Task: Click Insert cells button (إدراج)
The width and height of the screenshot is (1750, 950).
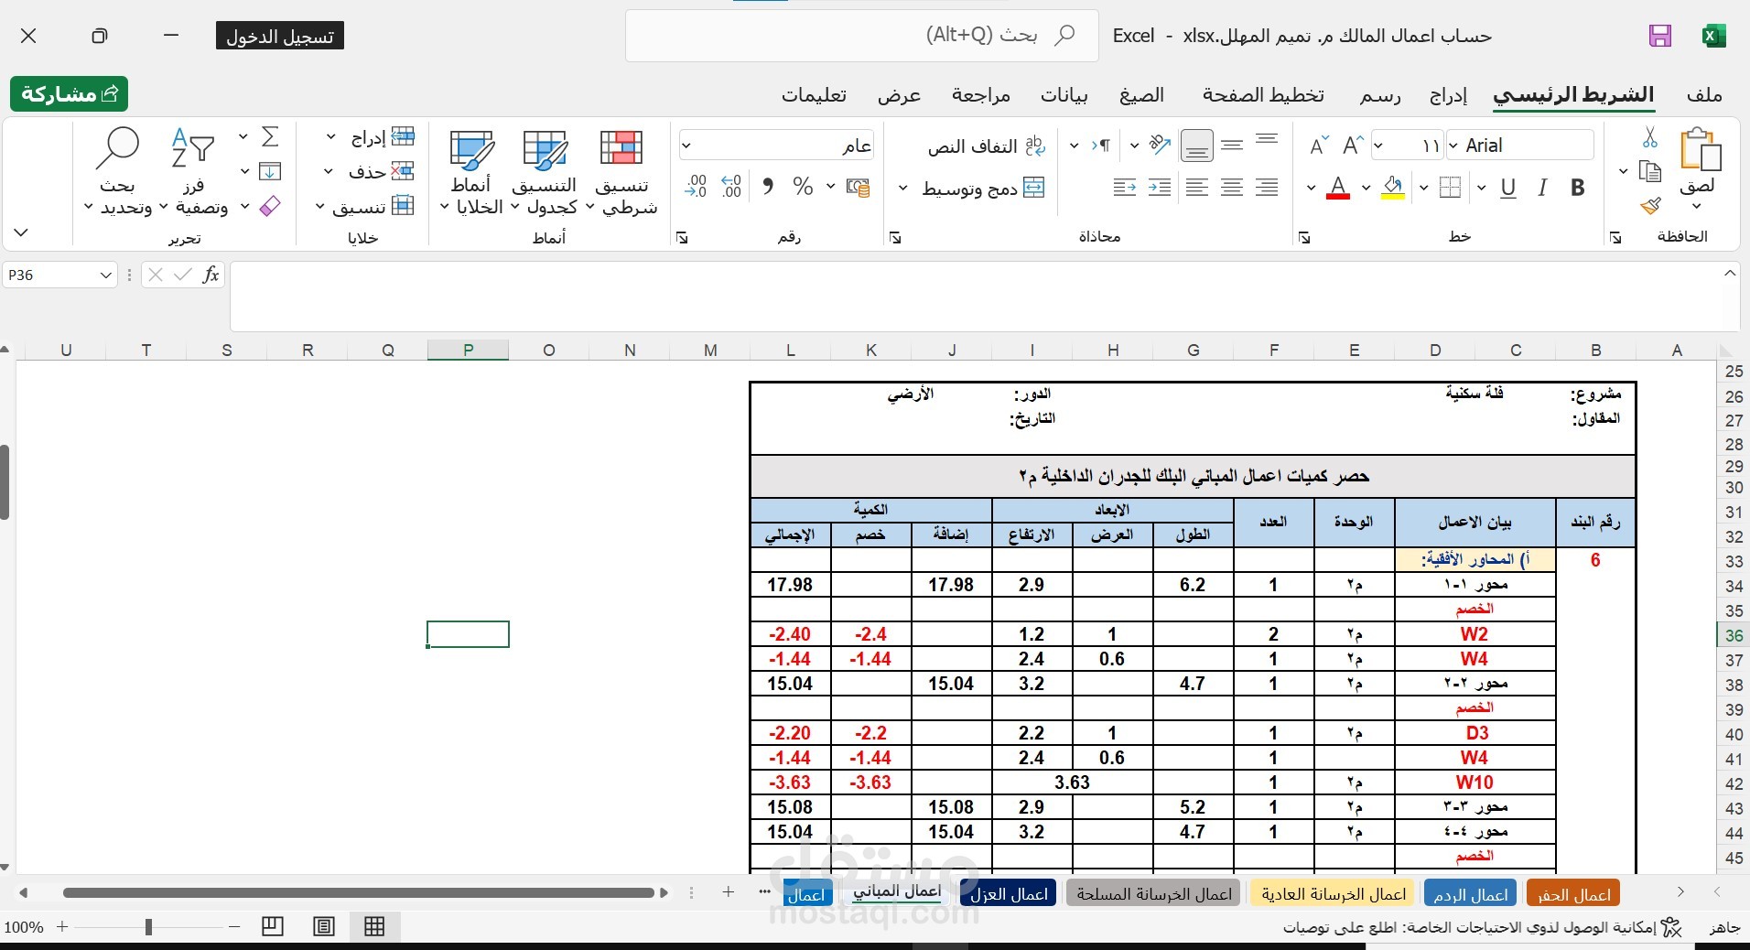Action: pyautogui.click(x=372, y=137)
